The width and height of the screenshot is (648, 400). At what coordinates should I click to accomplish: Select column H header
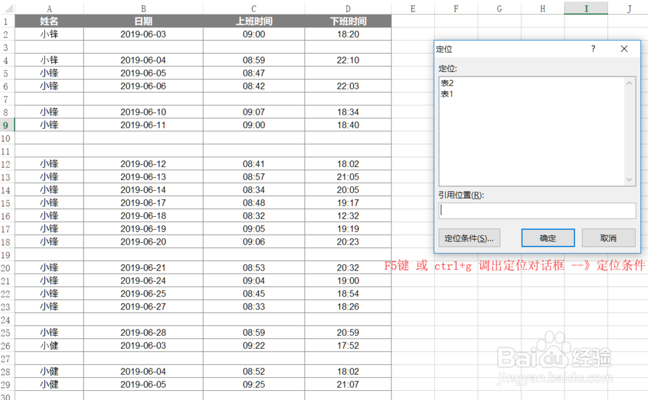click(542, 8)
